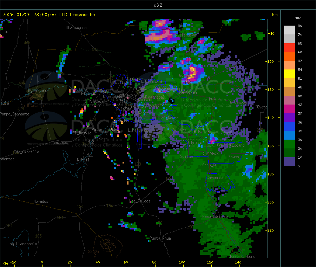This screenshot has height=267, width=316.
Task: Click the Paso_El_Loro map label
Action: [243, 256]
